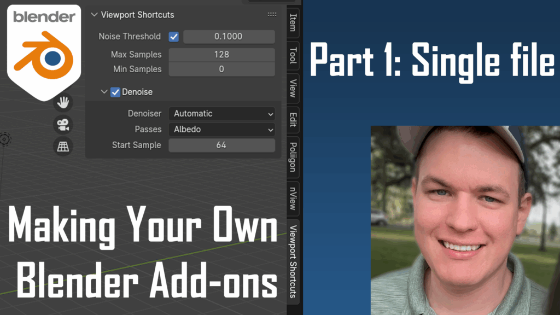Click the presenter face thumbnail

click(465, 220)
